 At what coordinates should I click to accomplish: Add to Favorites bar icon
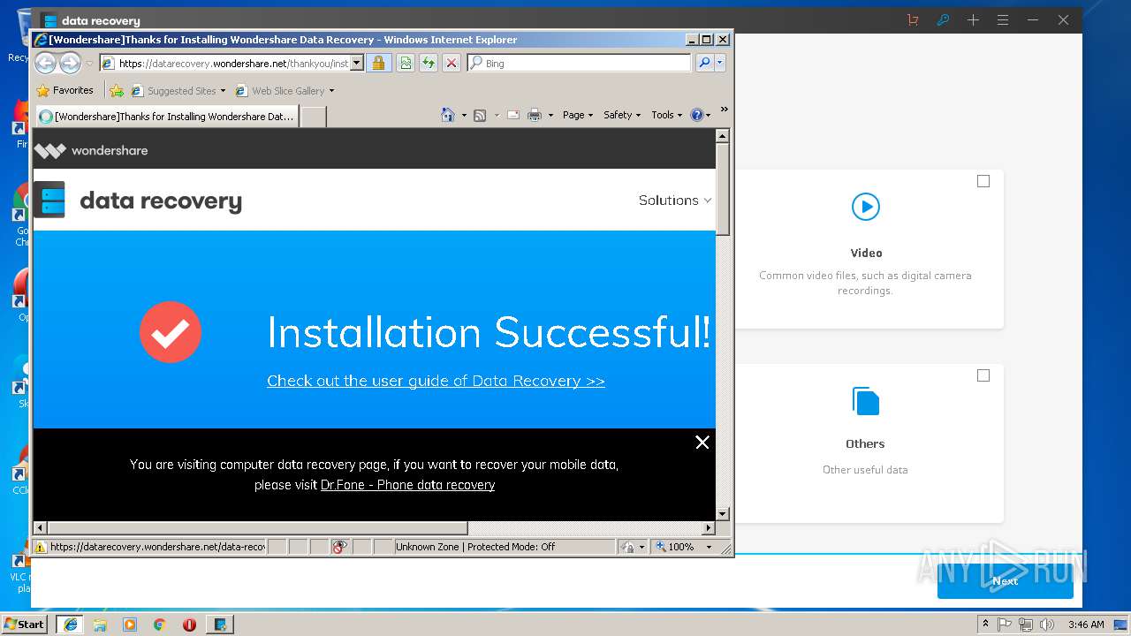click(x=117, y=90)
